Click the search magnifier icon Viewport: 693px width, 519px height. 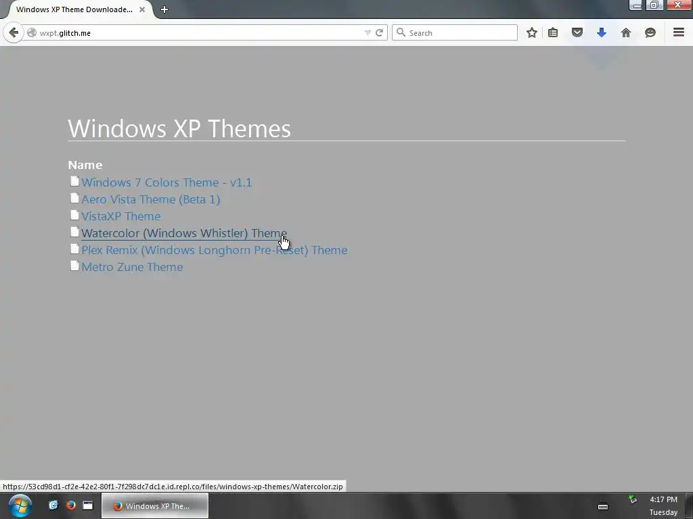pos(401,32)
